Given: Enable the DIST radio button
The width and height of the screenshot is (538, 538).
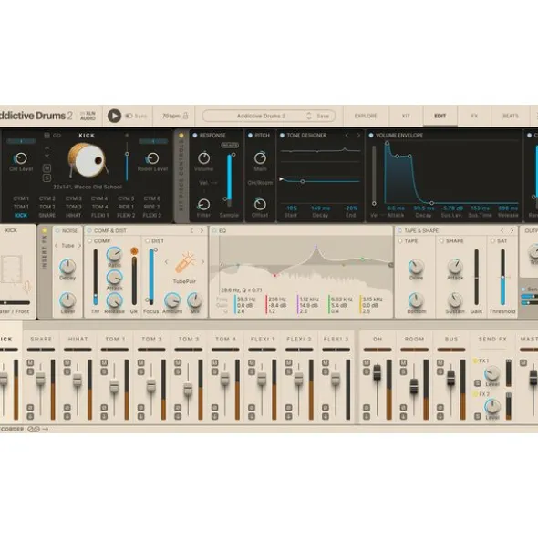Looking at the screenshot, I should point(148,241).
